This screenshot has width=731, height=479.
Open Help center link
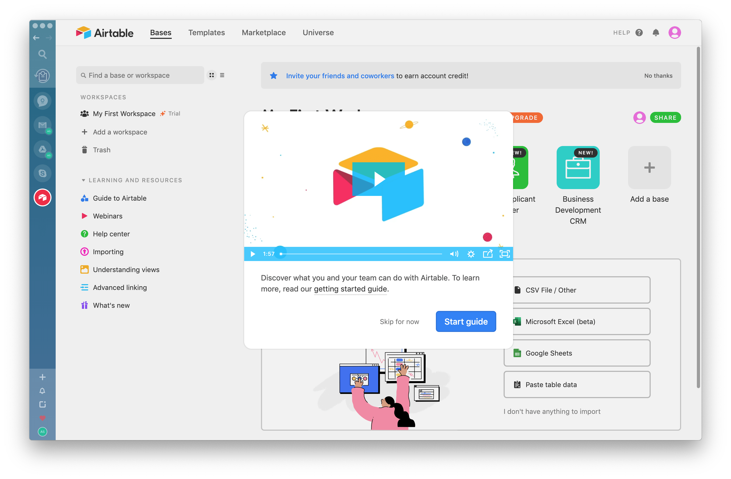pyautogui.click(x=111, y=234)
